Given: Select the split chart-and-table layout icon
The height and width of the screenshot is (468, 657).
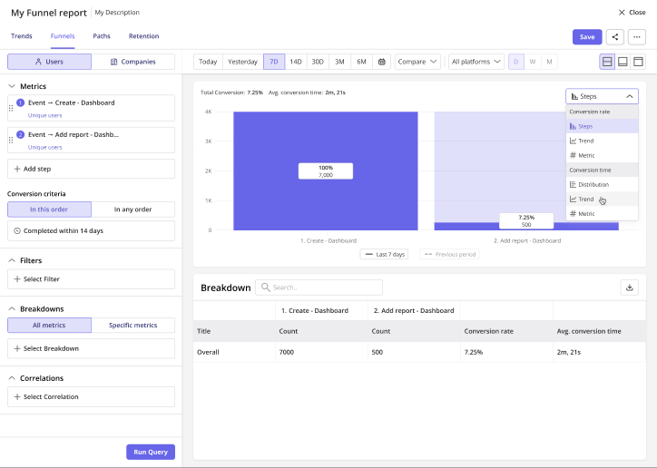Looking at the screenshot, I should point(607,62).
